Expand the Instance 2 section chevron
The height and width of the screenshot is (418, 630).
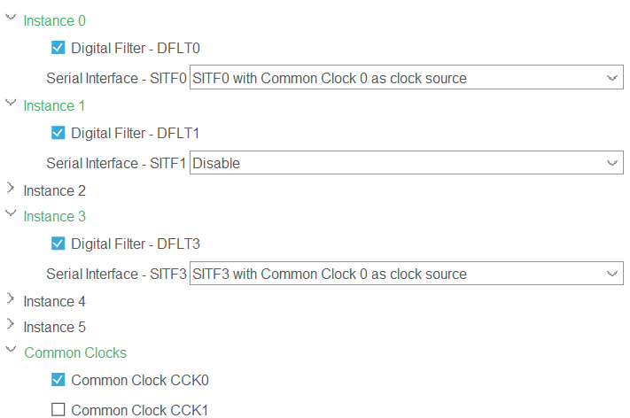[10, 189]
